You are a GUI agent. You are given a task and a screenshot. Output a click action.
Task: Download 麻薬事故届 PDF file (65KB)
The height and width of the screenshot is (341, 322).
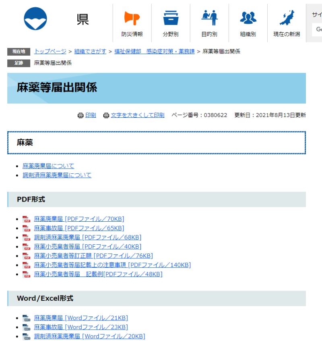click(79, 228)
